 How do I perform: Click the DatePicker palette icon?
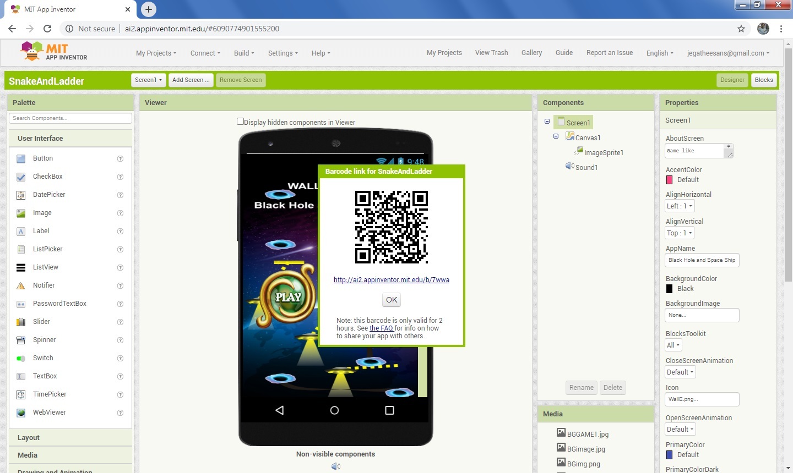point(21,195)
